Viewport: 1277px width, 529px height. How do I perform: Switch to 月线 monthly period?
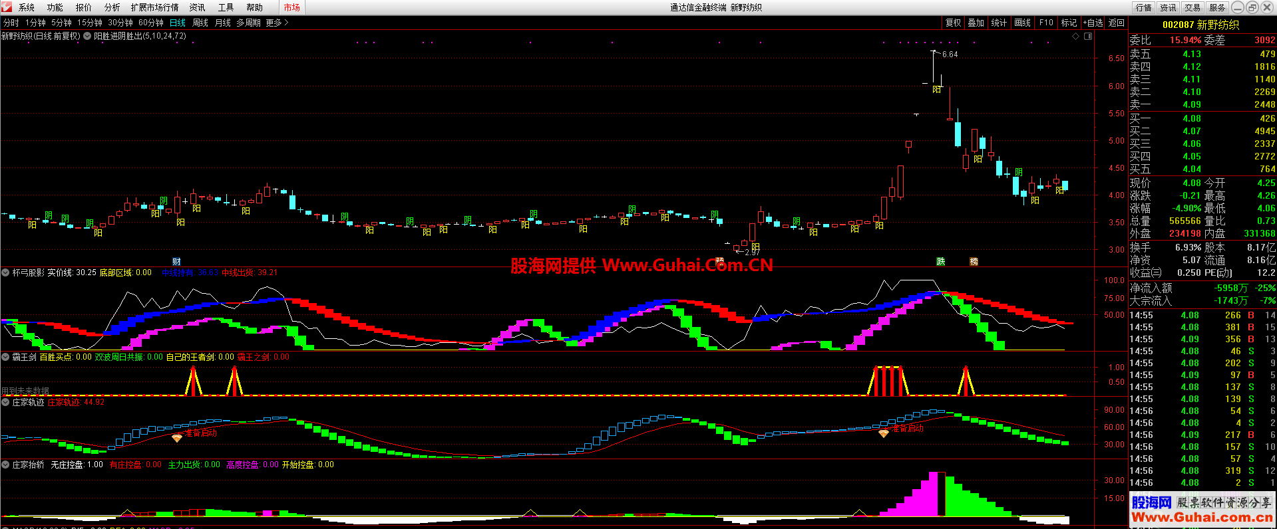(223, 23)
